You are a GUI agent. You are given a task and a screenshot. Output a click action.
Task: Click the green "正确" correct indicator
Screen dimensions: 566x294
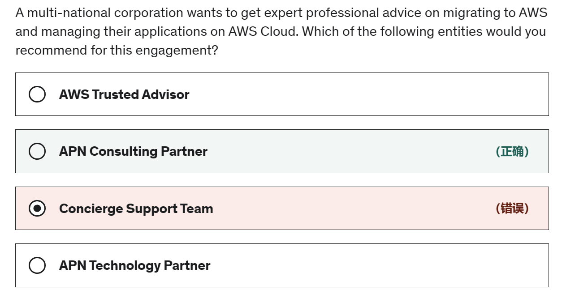(512, 152)
